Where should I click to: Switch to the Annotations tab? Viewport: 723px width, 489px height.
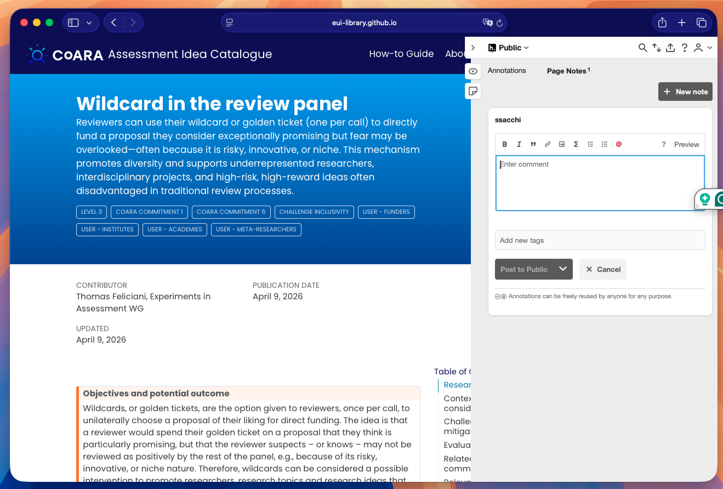pos(506,71)
